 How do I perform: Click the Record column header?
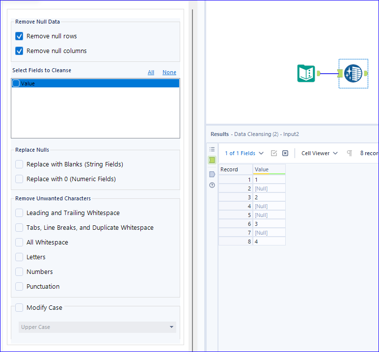(236, 169)
